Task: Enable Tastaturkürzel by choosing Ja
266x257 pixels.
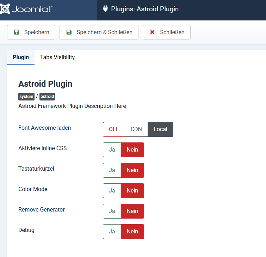Action: point(112,170)
